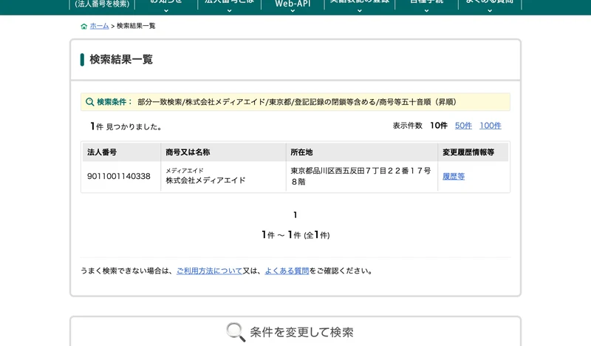Click the 検索結果一覧 page heading
The width and height of the screenshot is (591, 346).
pos(121,59)
